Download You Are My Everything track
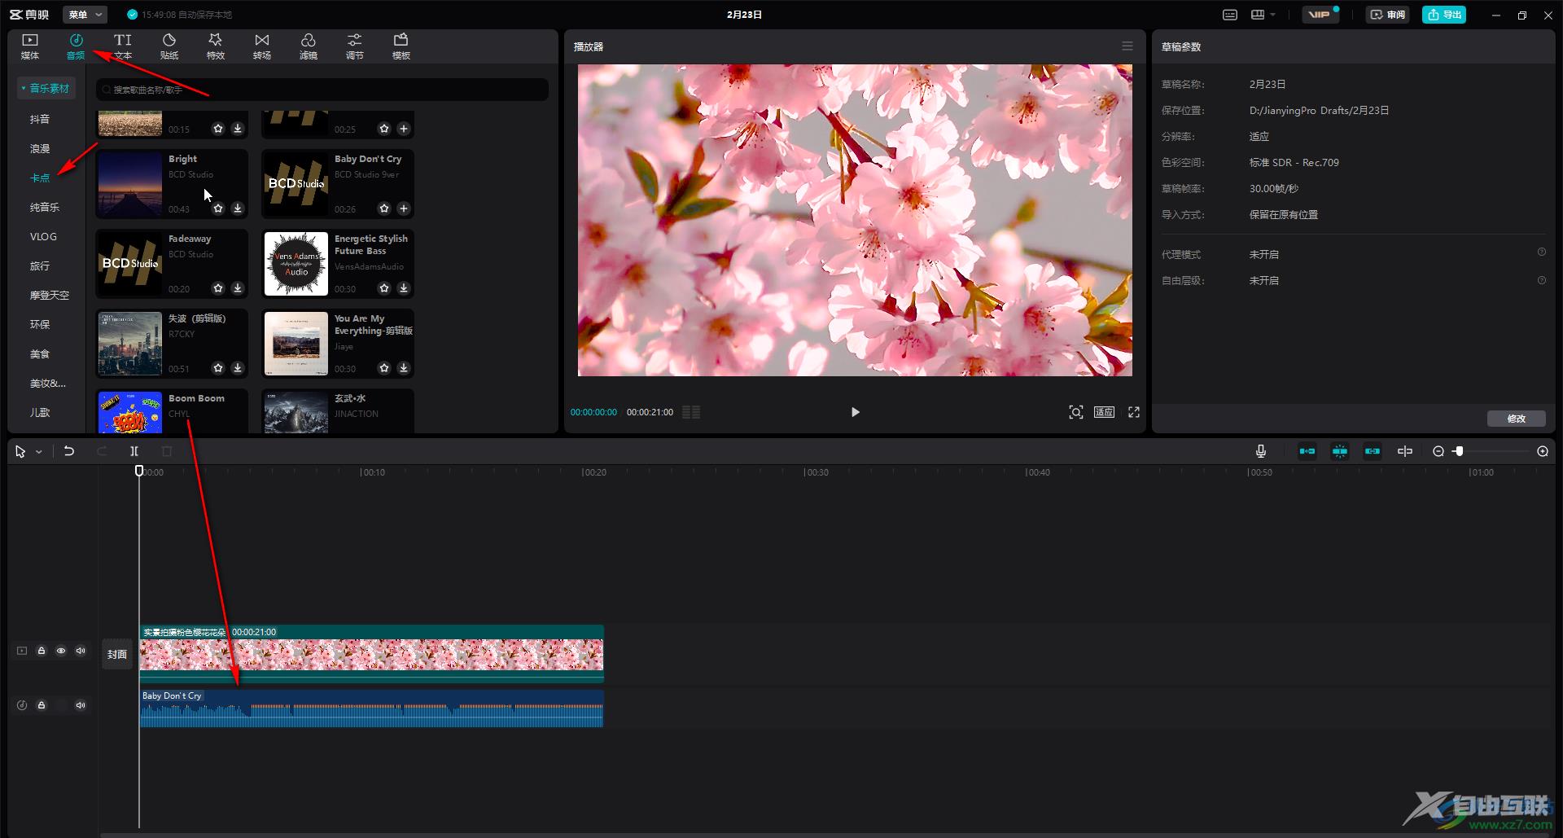This screenshot has width=1563, height=838. point(404,368)
